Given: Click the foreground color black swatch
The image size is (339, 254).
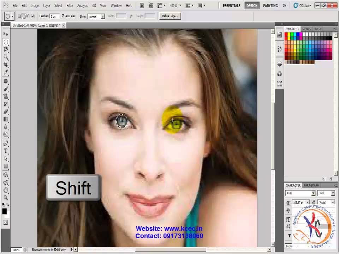Looking at the screenshot, I should point(4,211).
